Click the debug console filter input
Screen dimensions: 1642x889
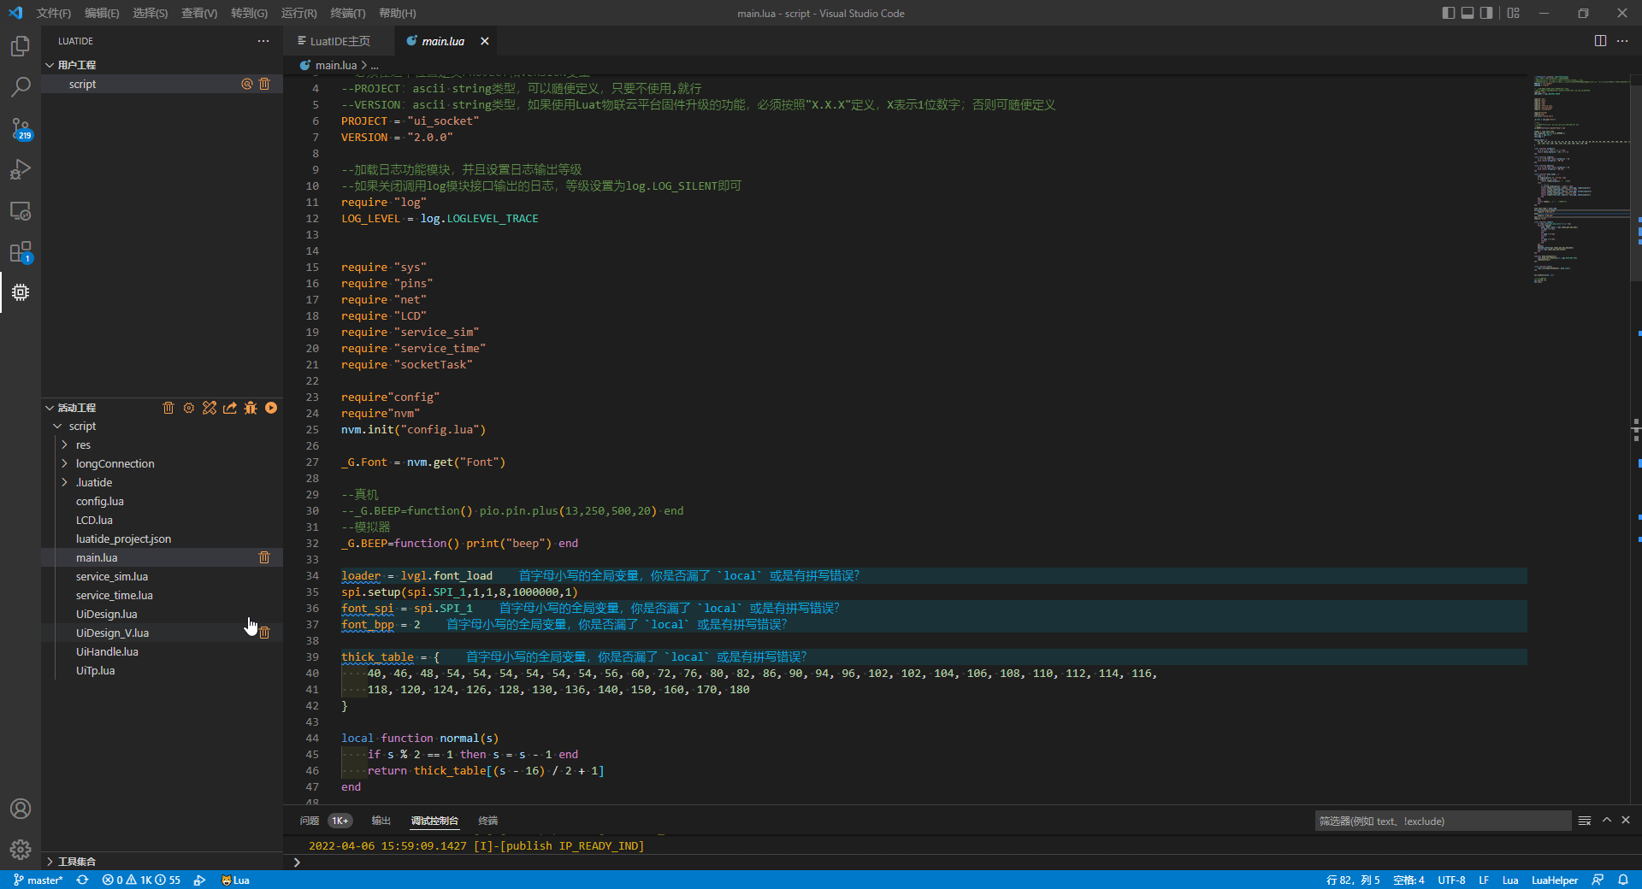[x=1443, y=821]
